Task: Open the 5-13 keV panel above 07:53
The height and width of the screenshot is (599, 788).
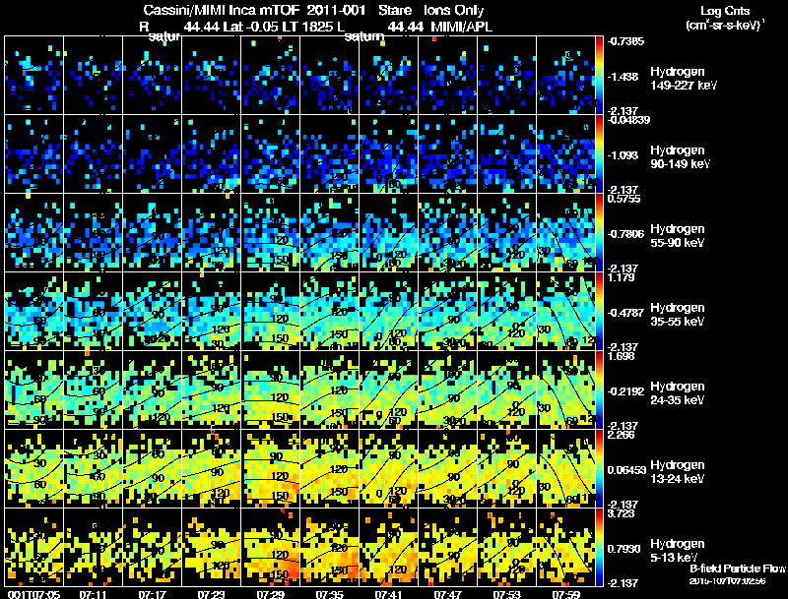Action: tap(506, 547)
